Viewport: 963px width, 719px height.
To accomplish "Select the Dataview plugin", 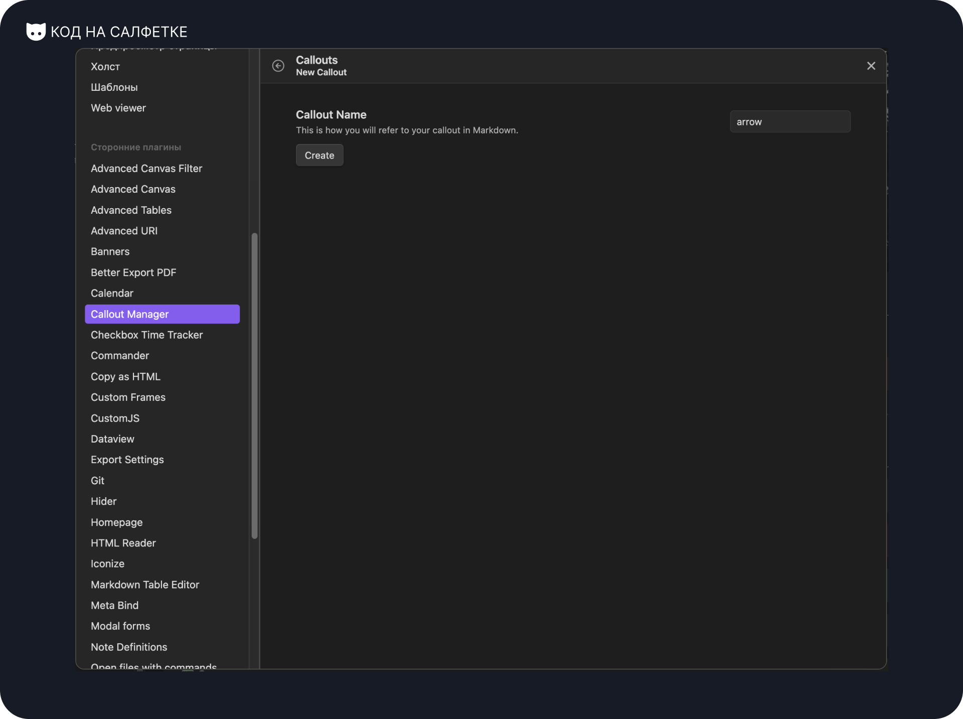I will 112,439.
